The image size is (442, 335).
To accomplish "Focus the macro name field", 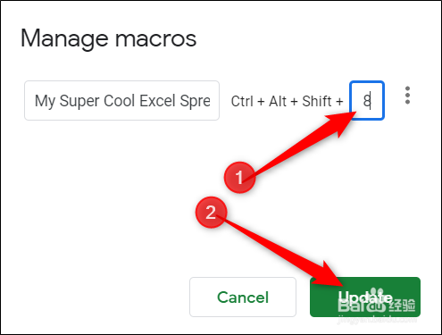I will tap(121, 101).
